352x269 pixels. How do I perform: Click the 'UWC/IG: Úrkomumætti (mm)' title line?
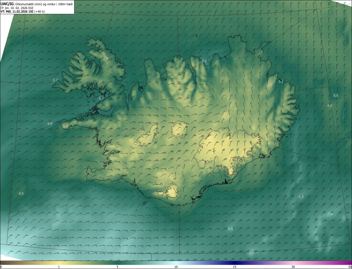[x=37, y=4]
